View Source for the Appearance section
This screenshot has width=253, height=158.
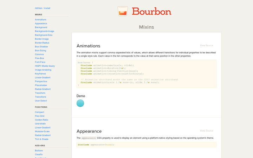click(207, 131)
